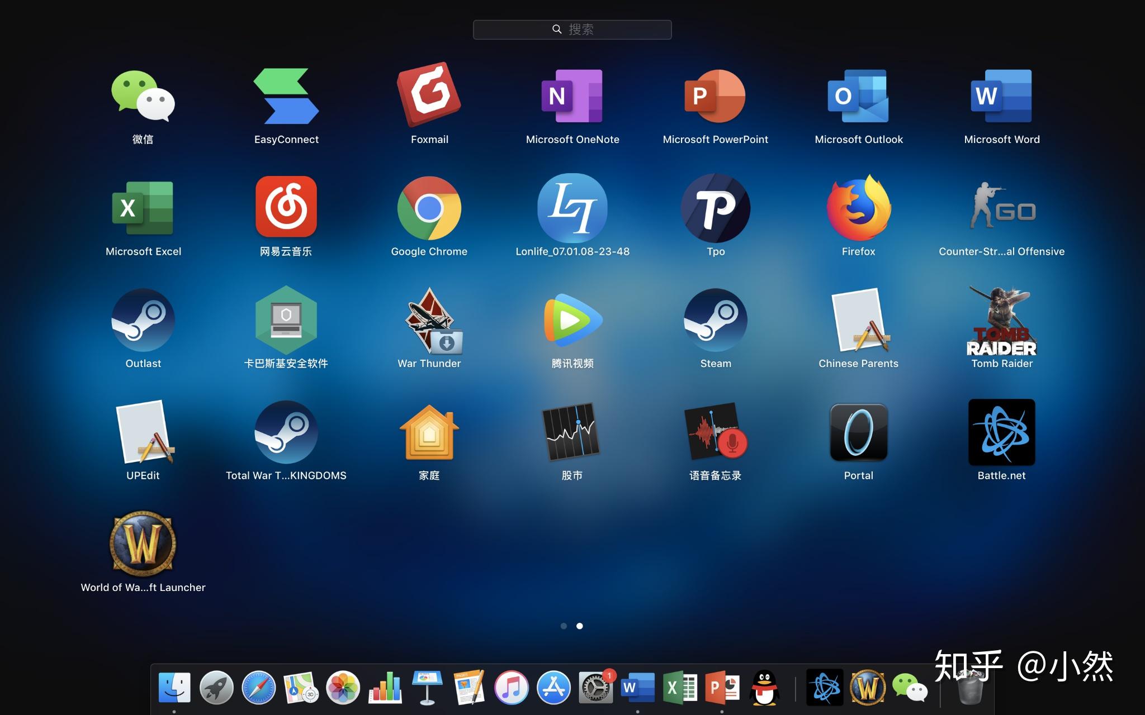Open UPEdit app
The height and width of the screenshot is (715, 1145).
coord(144,432)
